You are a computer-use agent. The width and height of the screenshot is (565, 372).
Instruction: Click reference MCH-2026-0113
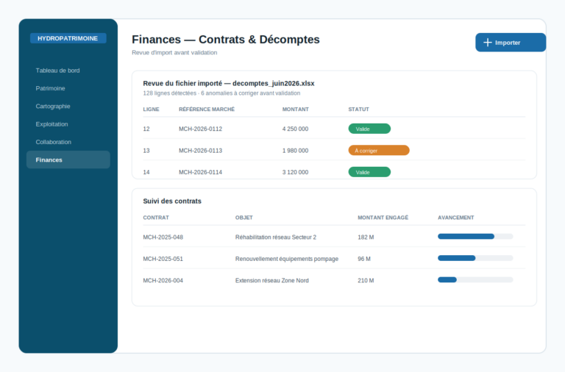[200, 151]
